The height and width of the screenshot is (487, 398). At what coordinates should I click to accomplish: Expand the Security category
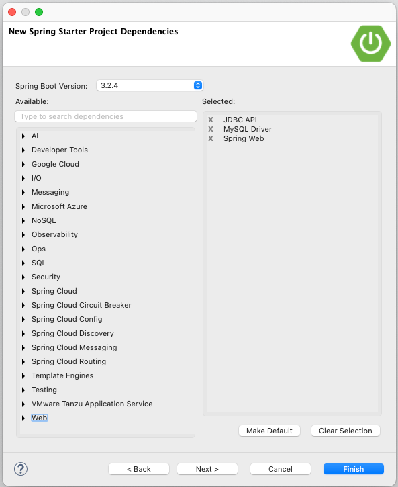[23, 277]
